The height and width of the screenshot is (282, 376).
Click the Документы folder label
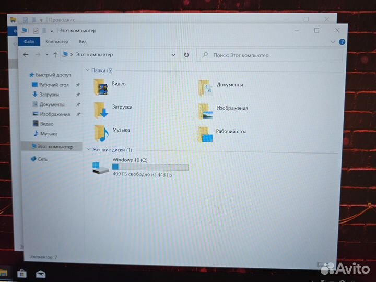230,85
